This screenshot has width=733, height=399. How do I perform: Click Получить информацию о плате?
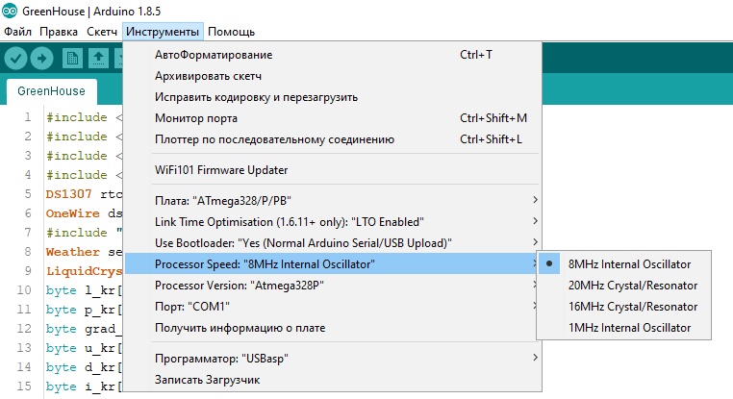(333, 328)
